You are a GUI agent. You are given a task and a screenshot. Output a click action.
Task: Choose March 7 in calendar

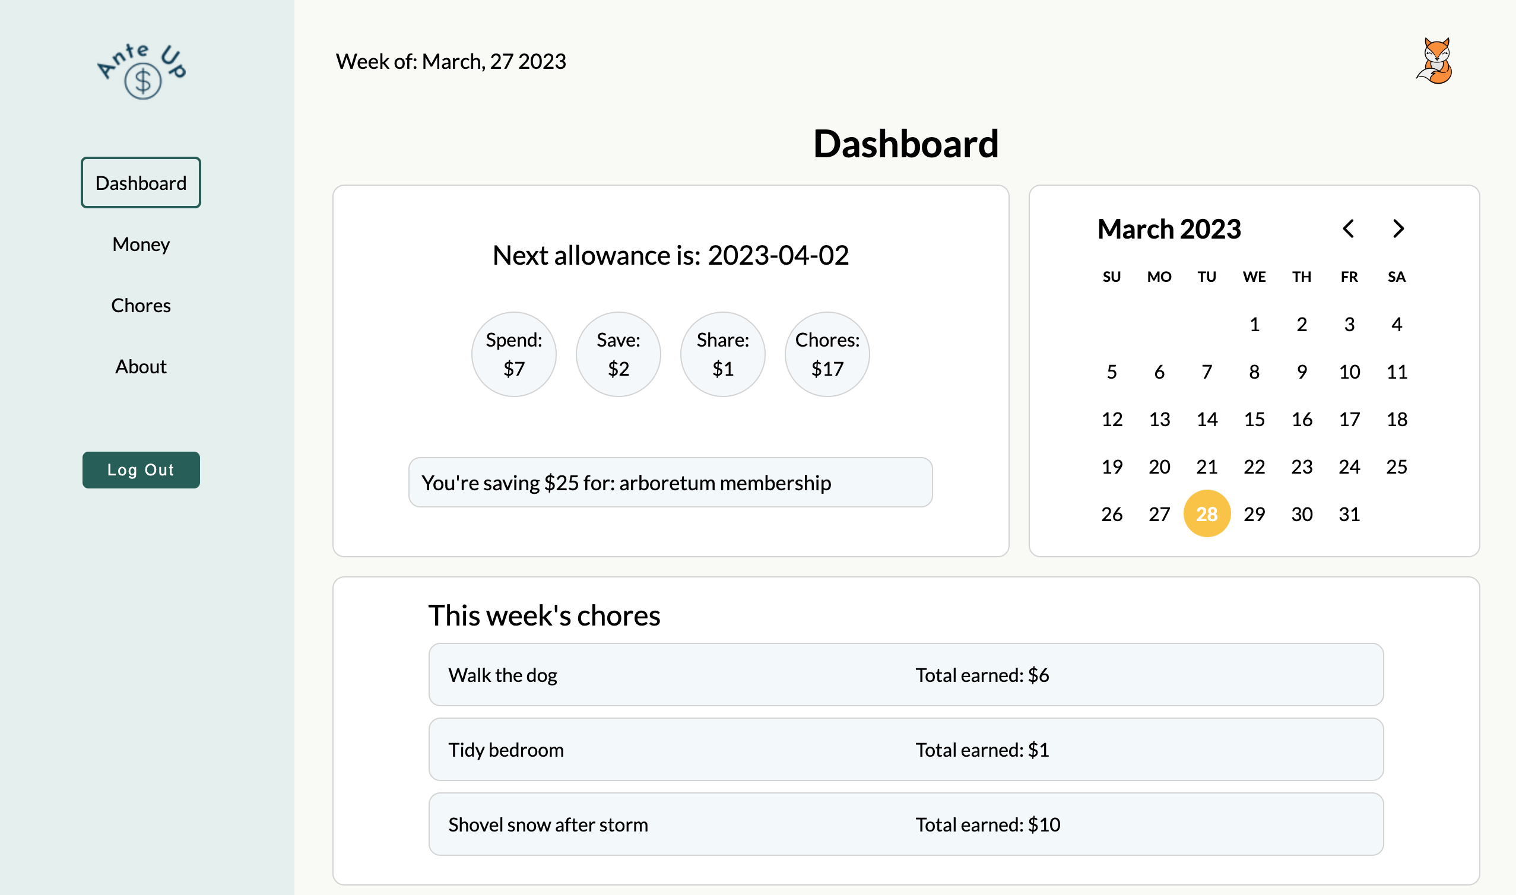click(x=1207, y=372)
